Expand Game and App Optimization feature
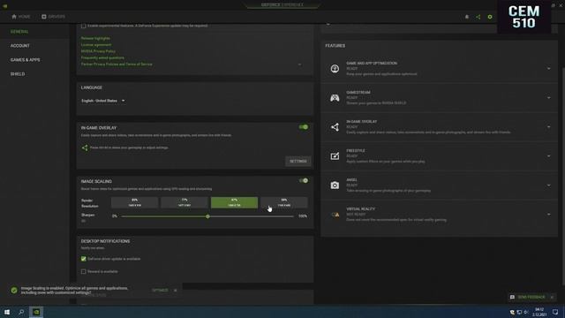Image resolution: width=565 pixels, height=318 pixels. (549, 69)
